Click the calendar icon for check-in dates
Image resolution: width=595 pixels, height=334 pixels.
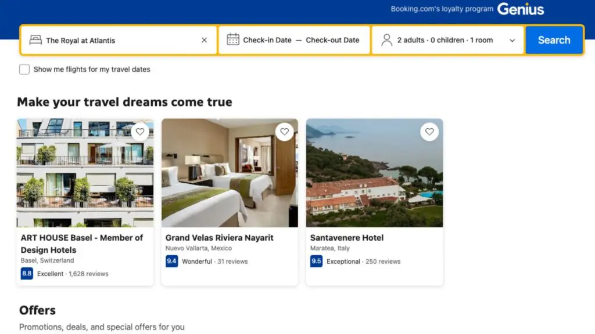coord(232,39)
